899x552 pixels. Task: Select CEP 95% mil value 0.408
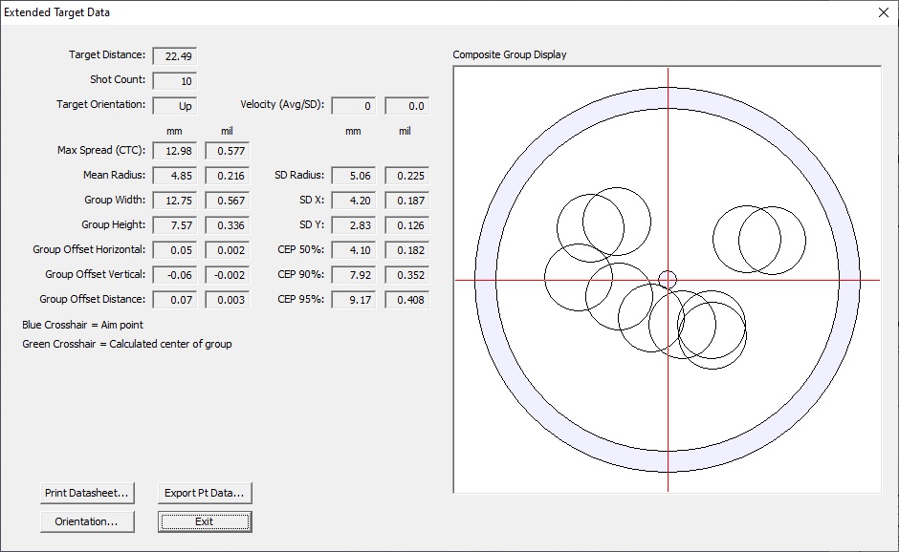tap(407, 300)
